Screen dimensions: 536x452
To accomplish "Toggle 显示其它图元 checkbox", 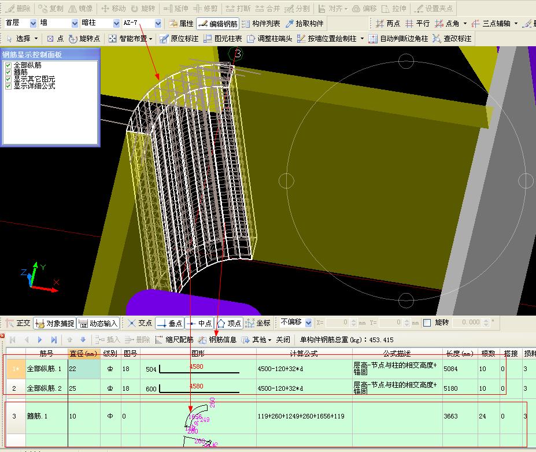I will pyautogui.click(x=9, y=79).
